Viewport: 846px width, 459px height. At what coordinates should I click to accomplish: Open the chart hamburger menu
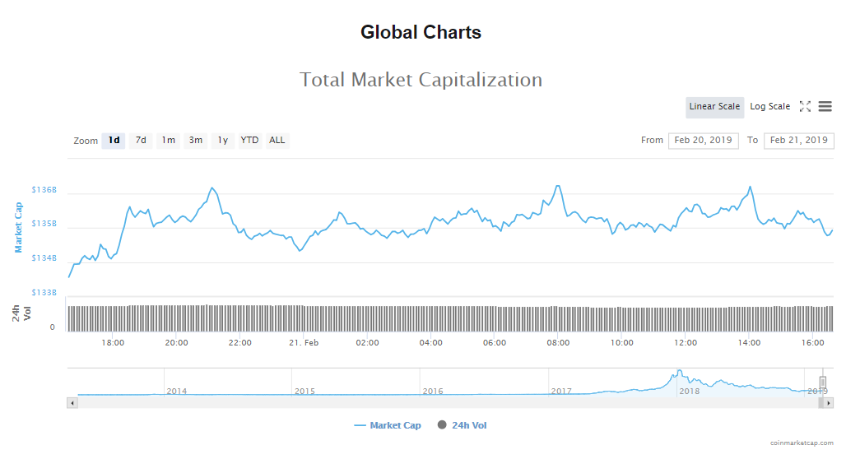(x=825, y=106)
